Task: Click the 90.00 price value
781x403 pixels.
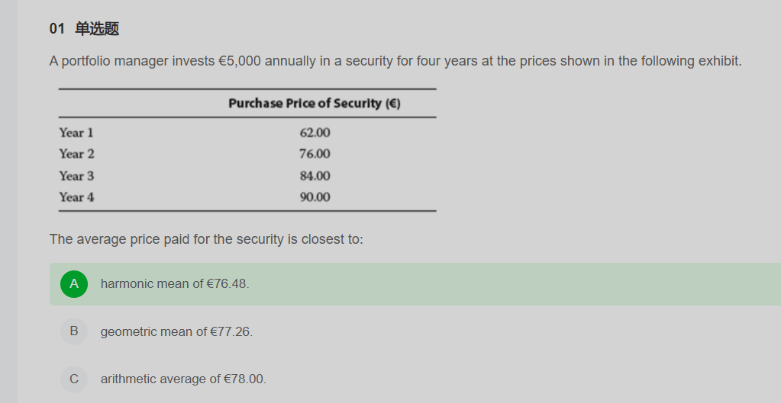Action: coord(315,197)
